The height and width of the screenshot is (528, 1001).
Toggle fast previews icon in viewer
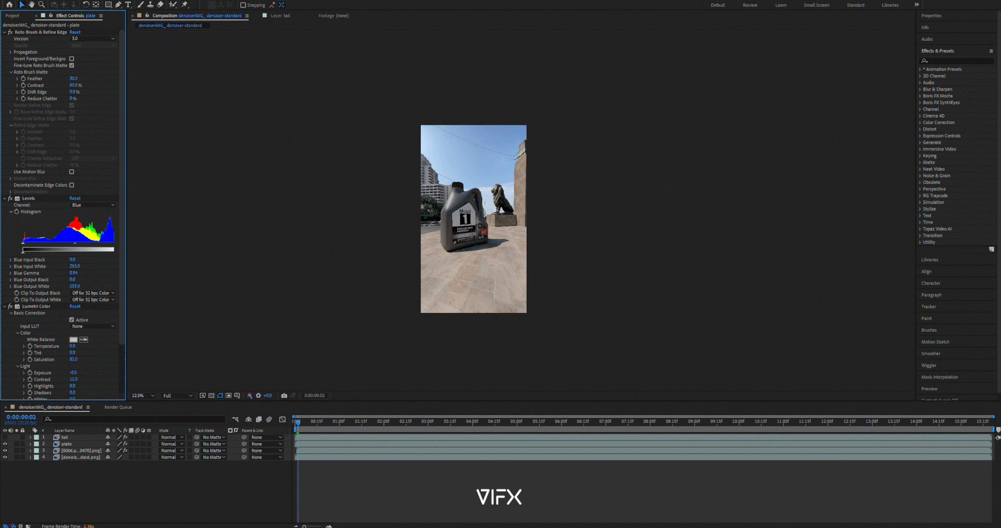[x=203, y=396]
